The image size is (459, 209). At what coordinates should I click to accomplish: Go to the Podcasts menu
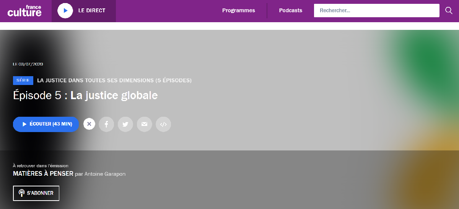tap(290, 11)
